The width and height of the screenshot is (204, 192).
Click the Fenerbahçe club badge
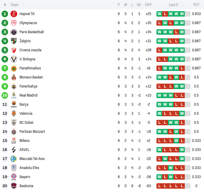point(14,86)
